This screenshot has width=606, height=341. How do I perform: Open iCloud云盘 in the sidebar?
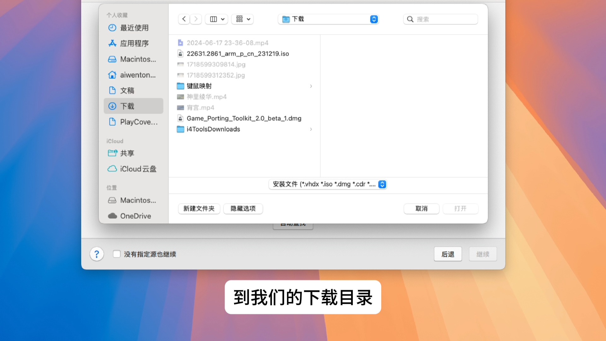[x=134, y=169]
